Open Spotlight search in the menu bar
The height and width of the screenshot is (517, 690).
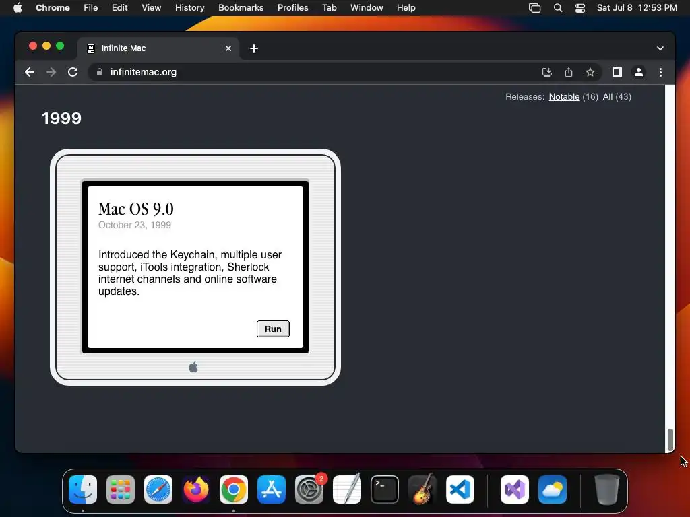coord(557,7)
